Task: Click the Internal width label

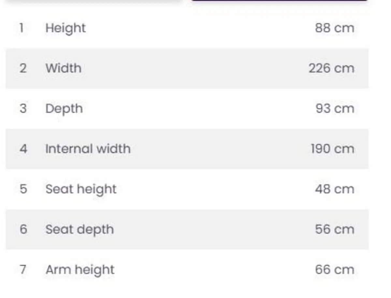Action: click(x=88, y=149)
